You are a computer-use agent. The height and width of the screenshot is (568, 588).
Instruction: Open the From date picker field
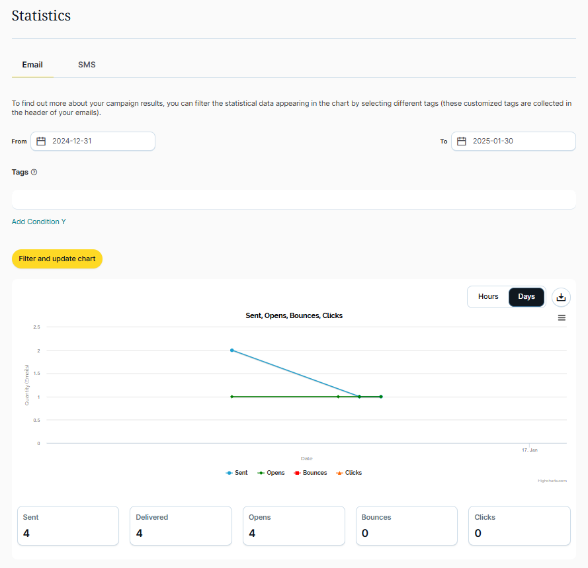tap(99, 141)
